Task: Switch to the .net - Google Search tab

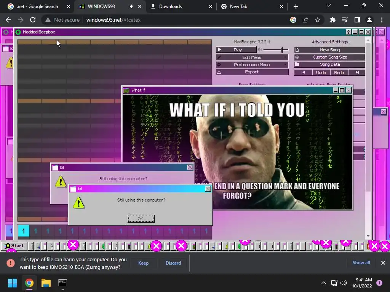Action: coord(37,6)
